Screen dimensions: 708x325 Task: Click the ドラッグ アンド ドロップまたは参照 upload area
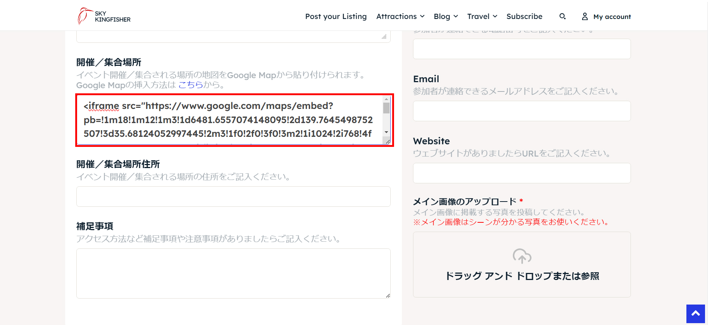[522, 264]
